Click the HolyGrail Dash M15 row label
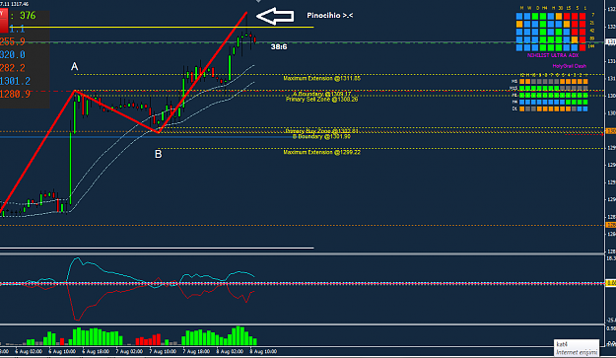The image size is (616, 358). [x=513, y=88]
